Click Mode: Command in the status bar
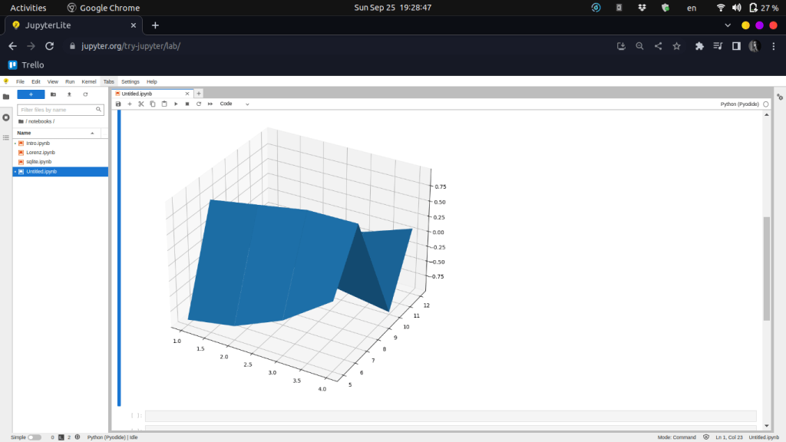 click(677, 437)
